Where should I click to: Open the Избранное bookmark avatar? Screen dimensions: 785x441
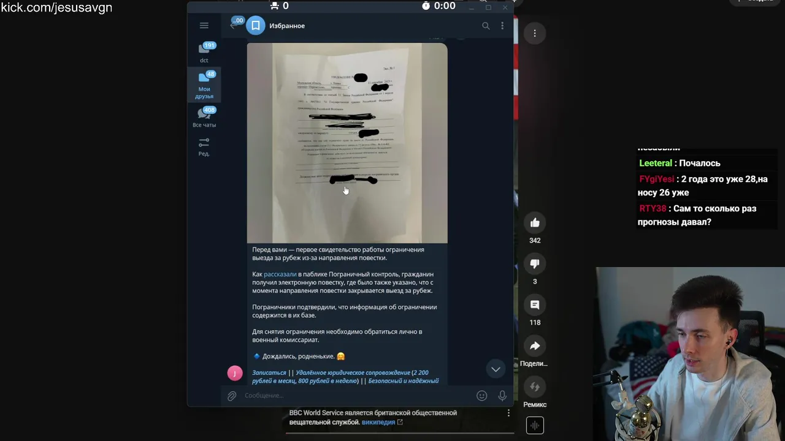[x=256, y=26]
